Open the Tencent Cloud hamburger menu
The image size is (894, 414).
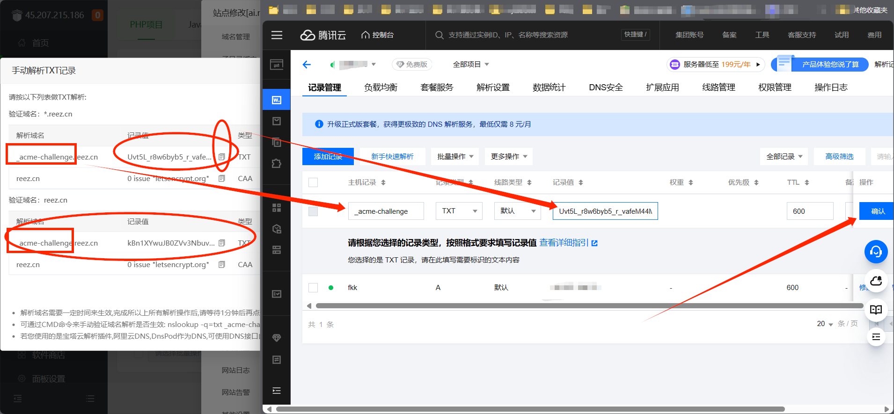tap(277, 35)
